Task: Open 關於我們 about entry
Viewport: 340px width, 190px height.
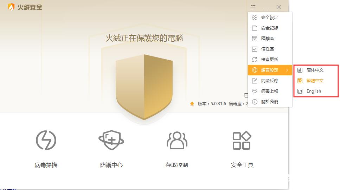Action: [x=270, y=102]
